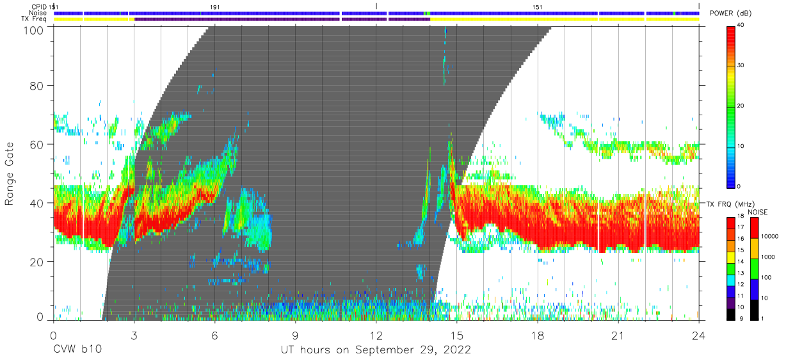786x363 pixels.
Task: Click the 100 label on the NOISE scale
Action: (x=767, y=278)
